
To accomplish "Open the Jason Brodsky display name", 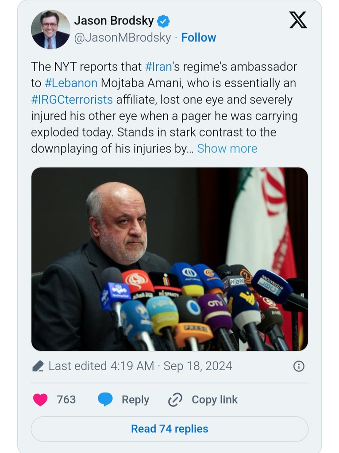I will point(114,21).
